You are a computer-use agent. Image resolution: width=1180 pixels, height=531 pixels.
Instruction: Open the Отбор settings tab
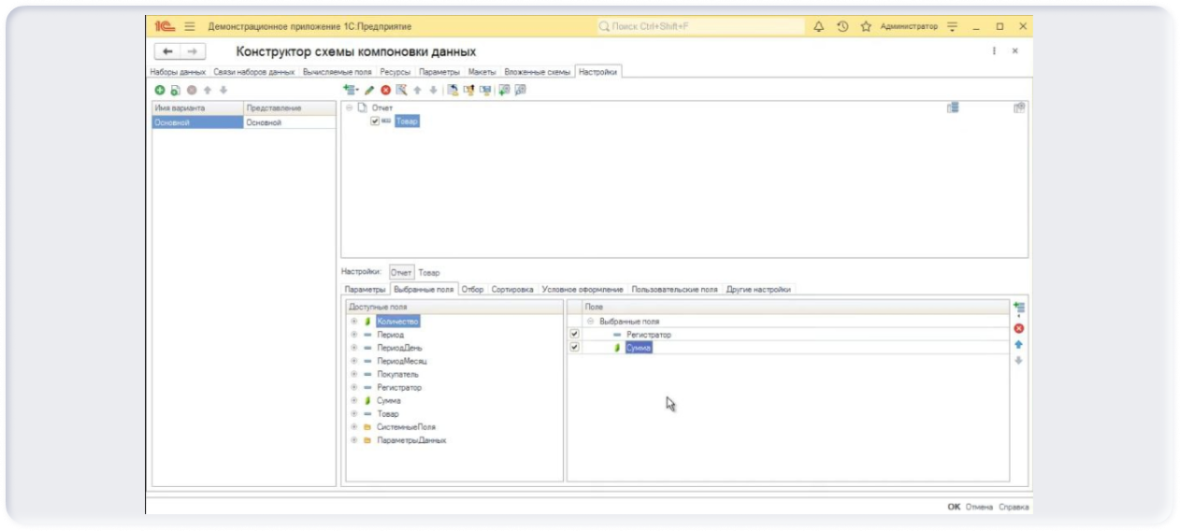click(472, 289)
